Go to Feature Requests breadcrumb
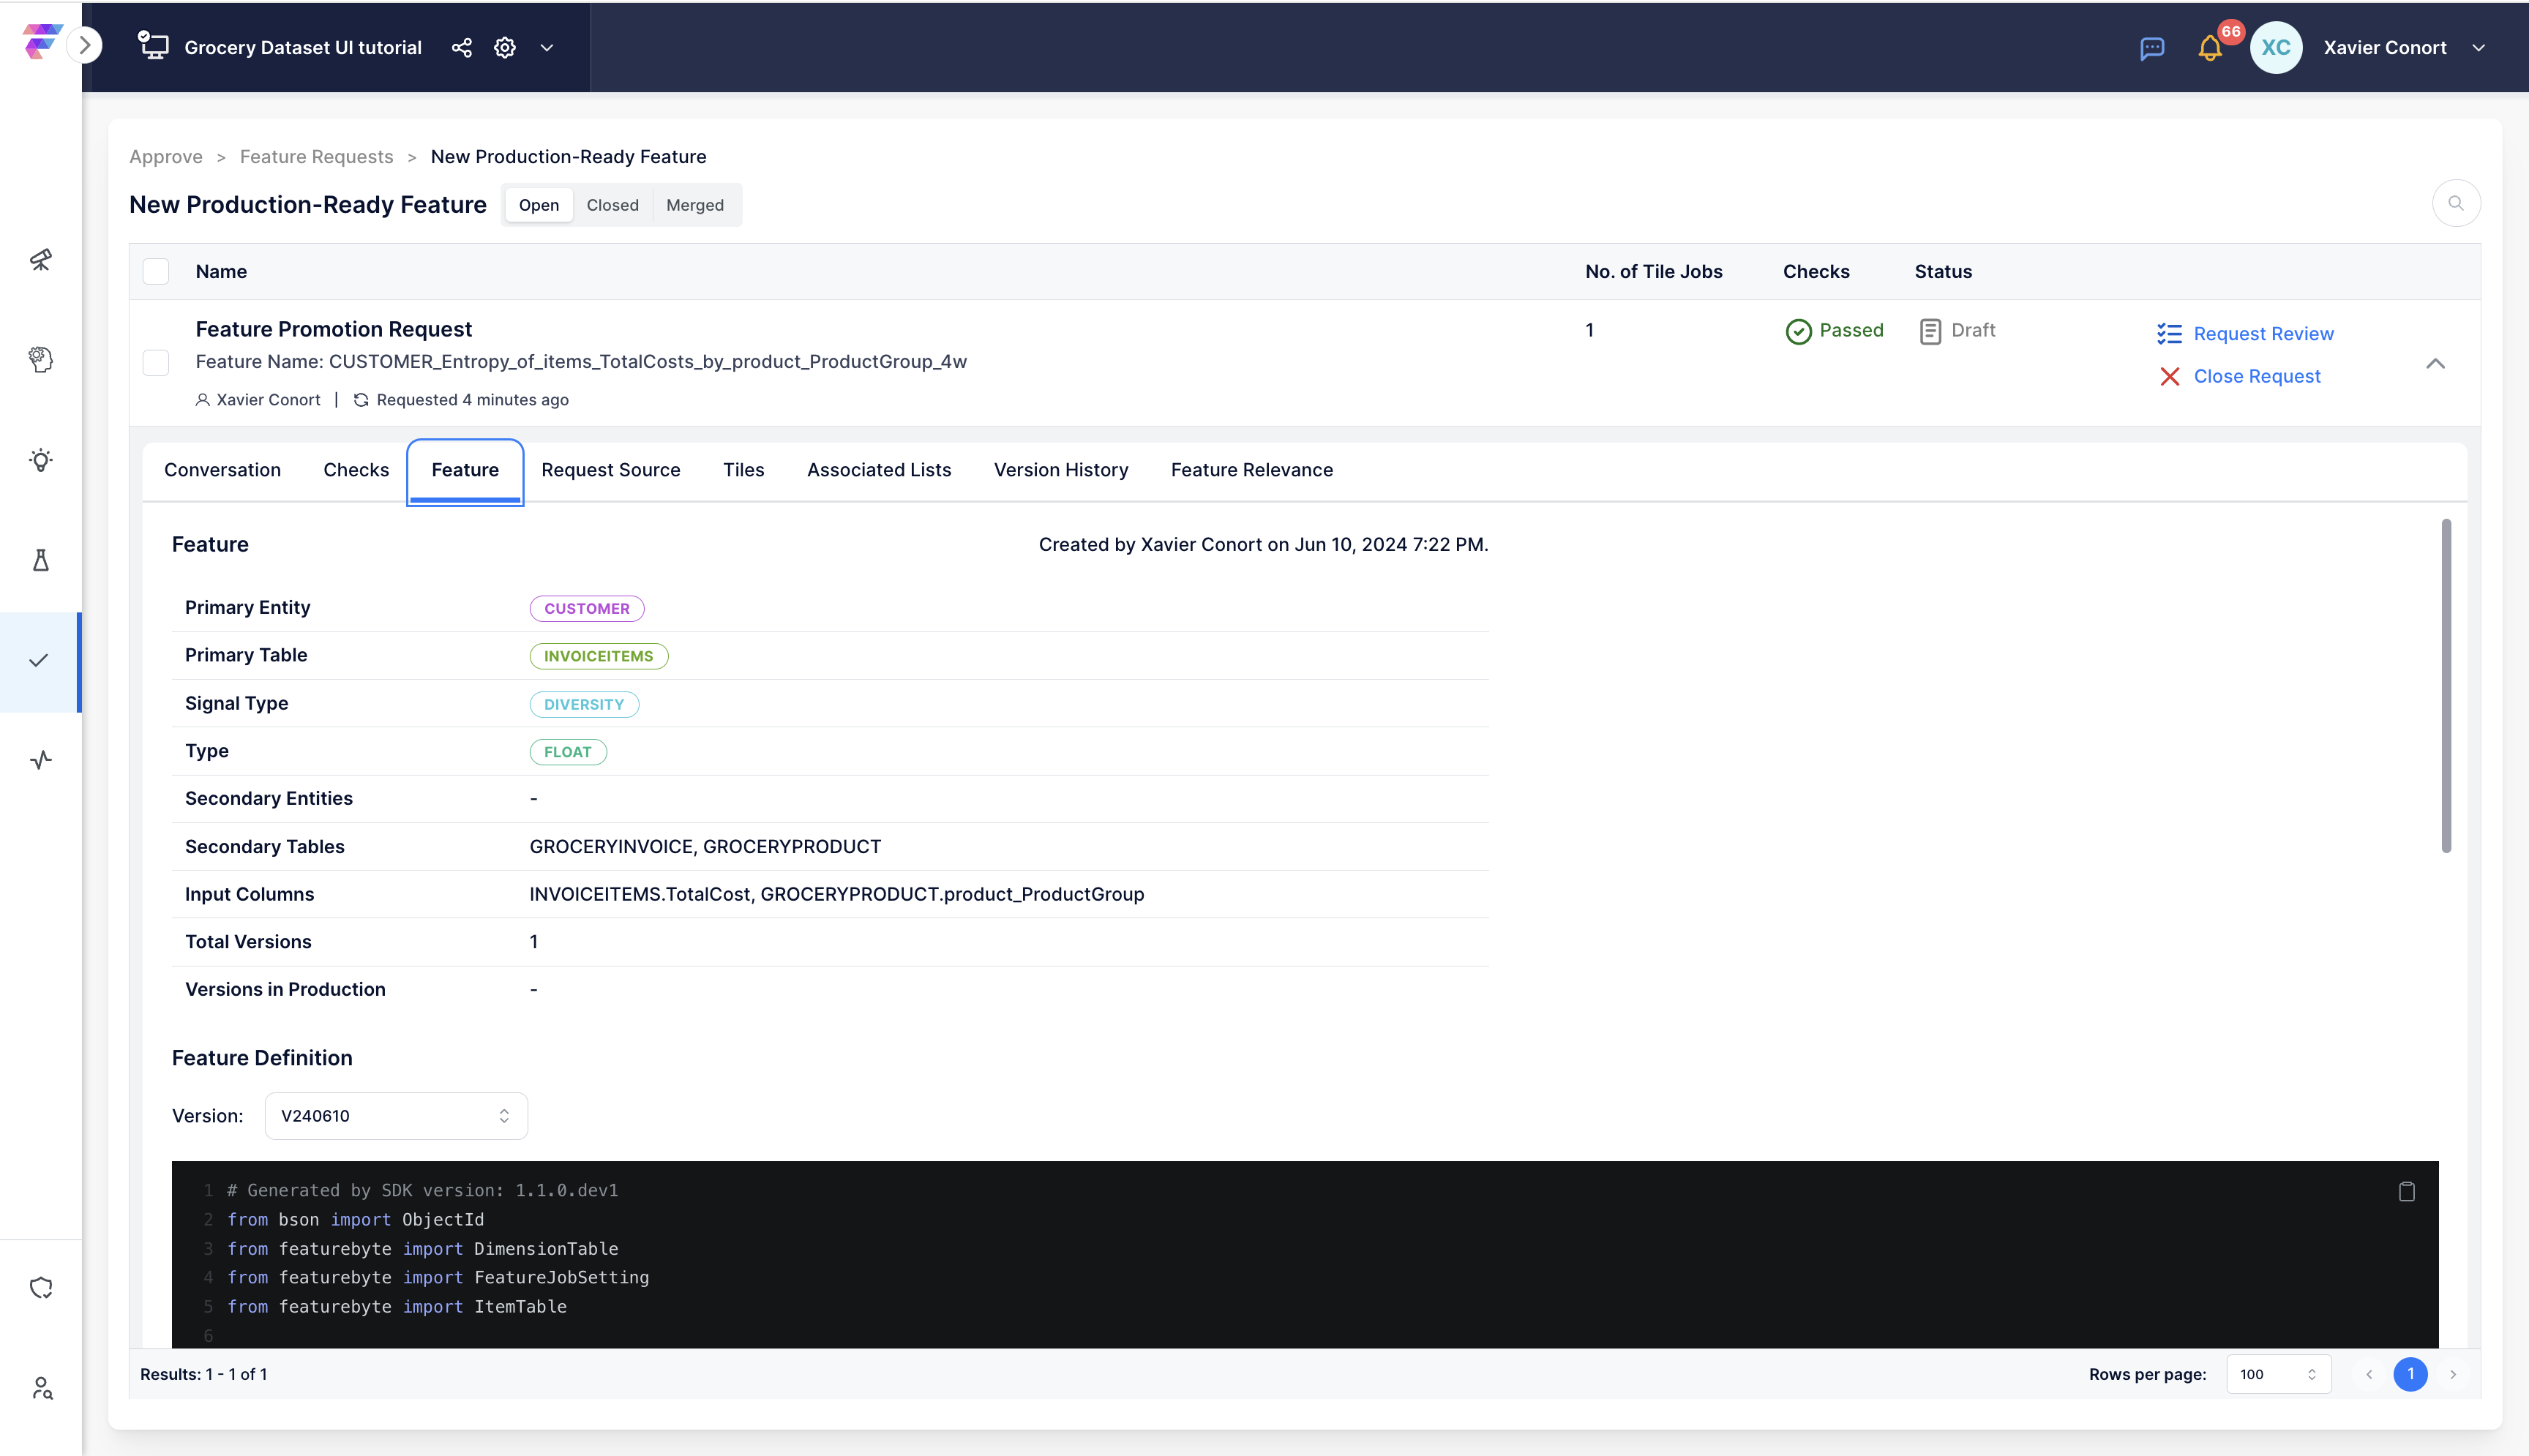Viewport: 2529px width, 1456px height. pyautogui.click(x=316, y=157)
